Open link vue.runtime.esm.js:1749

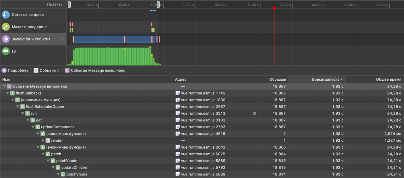[x=203, y=93]
